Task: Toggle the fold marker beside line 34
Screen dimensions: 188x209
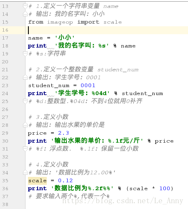Action: [x=25, y=173]
